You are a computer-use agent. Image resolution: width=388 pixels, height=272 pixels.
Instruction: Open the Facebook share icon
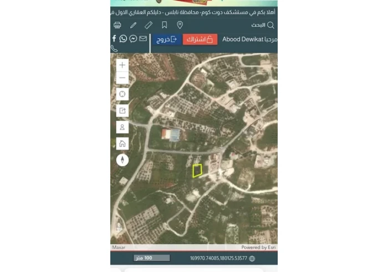[114, 38]
